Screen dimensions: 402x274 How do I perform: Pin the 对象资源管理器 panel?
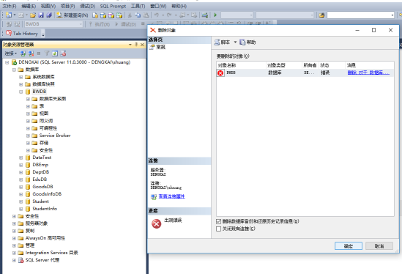pos(136,45)
